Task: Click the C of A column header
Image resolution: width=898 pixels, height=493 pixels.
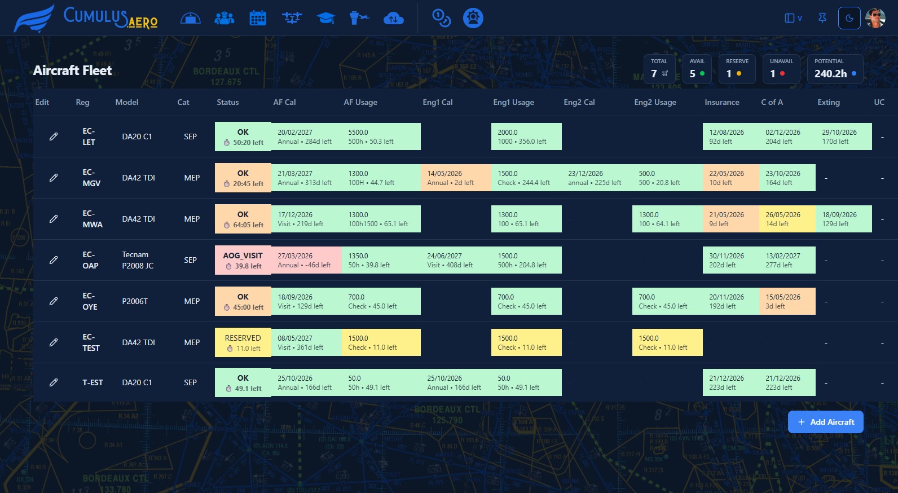Action: [772, 102]
